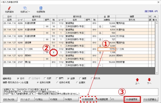The width and height of the screenshot is (161, 103).
Task: Enable the 取引先 edit checkbox
Action: click(92, 78)
